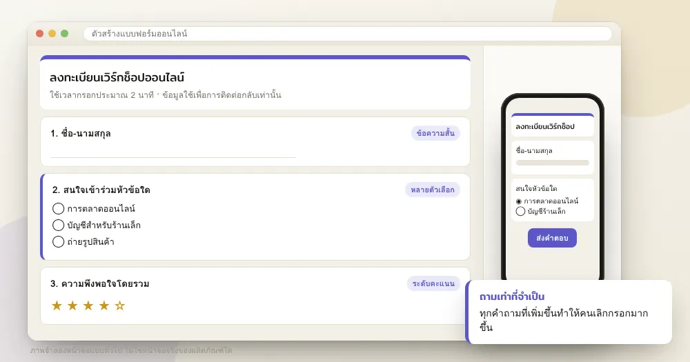Rate one star in satisfaction question

coord(57,305)
